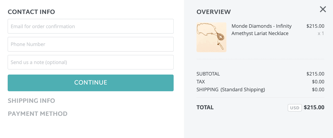Expand the PAYMENT METHOD section
This screenshot has width=333, height=138.
pyautogui.click(x=37, y=114)
